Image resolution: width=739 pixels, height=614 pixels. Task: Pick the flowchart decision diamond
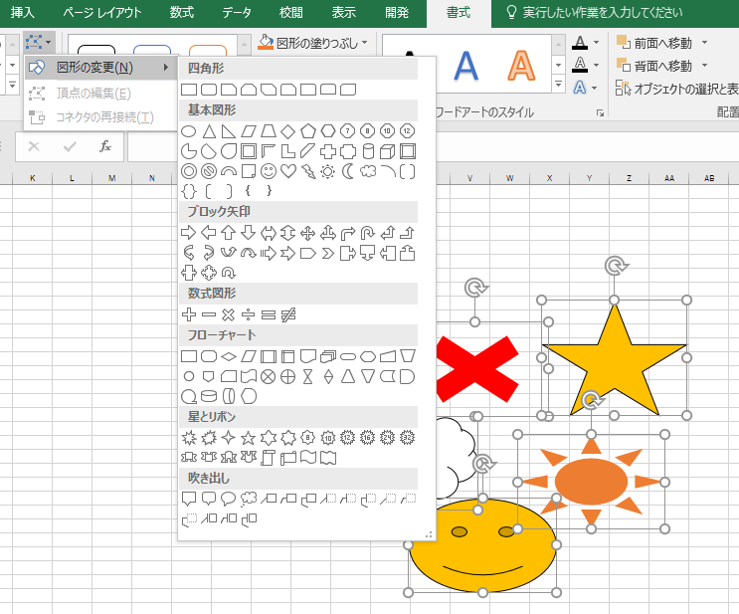pyautogui.click(x=228, y=356)
